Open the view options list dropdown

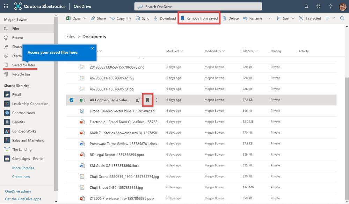[330, 18]
